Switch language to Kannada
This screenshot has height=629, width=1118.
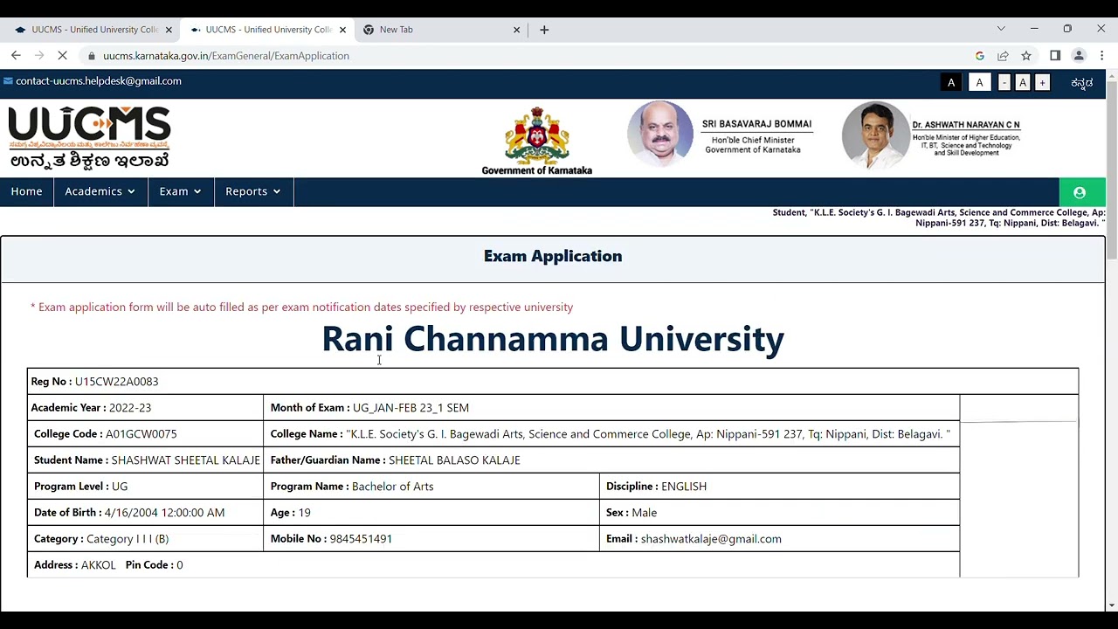click(1081, 83)
